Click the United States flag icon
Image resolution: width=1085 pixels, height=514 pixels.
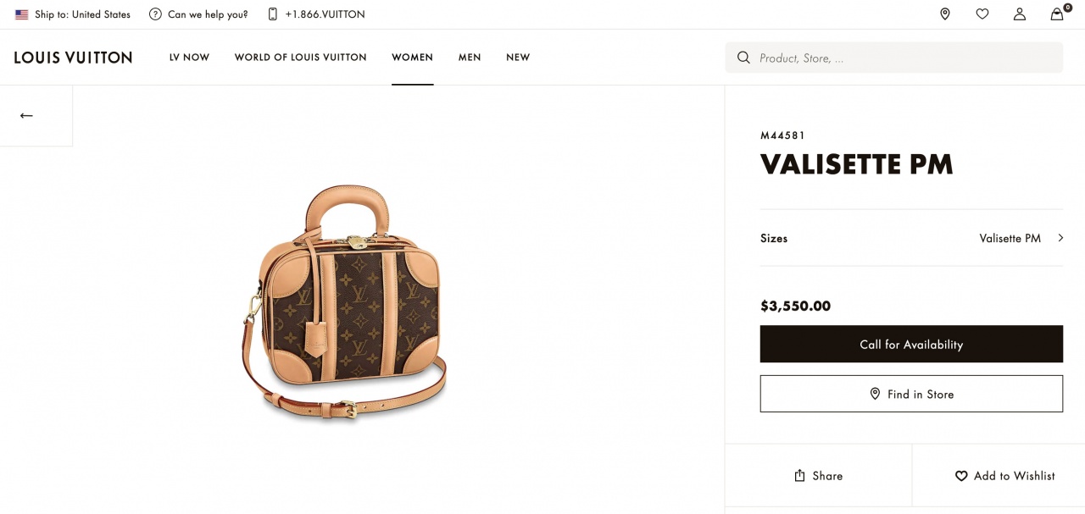point(22,14)
